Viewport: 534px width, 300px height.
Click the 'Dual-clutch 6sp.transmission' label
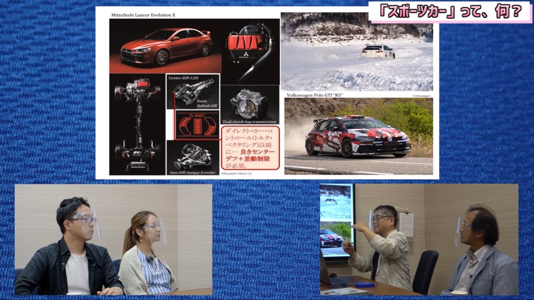(x=250, y=122)
